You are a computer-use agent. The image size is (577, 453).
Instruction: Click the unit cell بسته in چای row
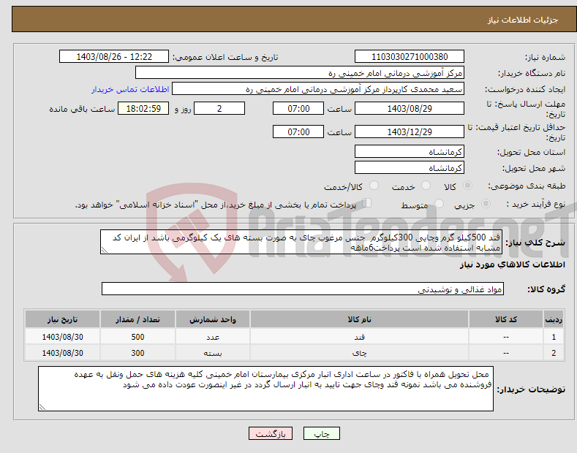pyautogui.click(x=213, y=353)
